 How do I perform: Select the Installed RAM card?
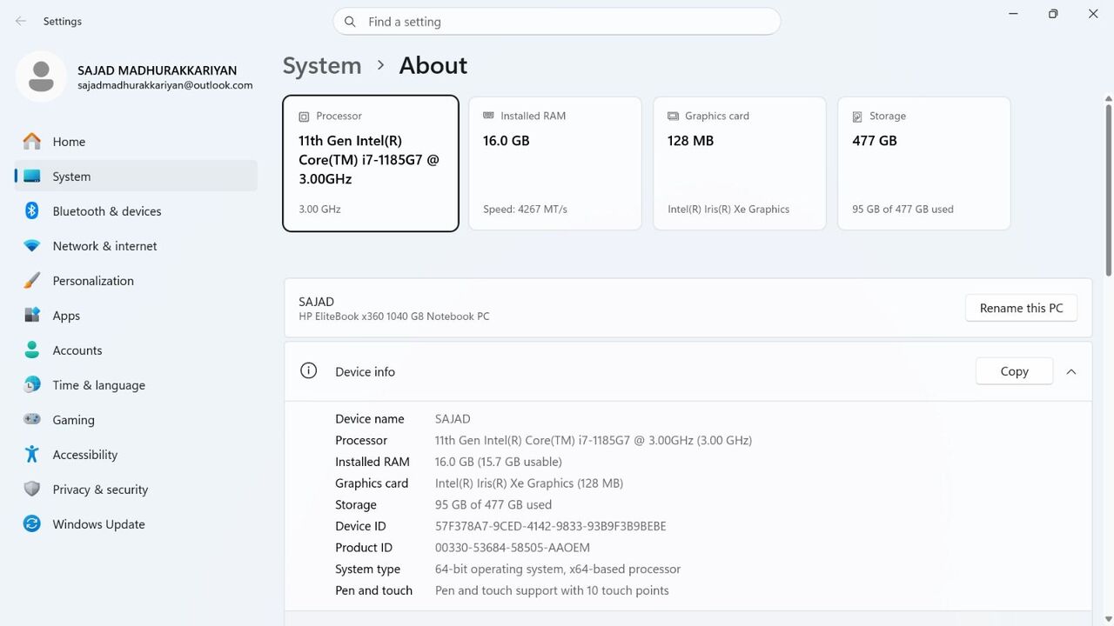(555, 163)
